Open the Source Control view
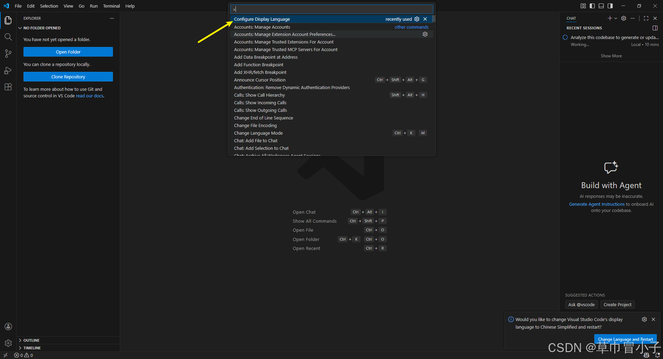The image size is (663, 359). tap(8, 54)
